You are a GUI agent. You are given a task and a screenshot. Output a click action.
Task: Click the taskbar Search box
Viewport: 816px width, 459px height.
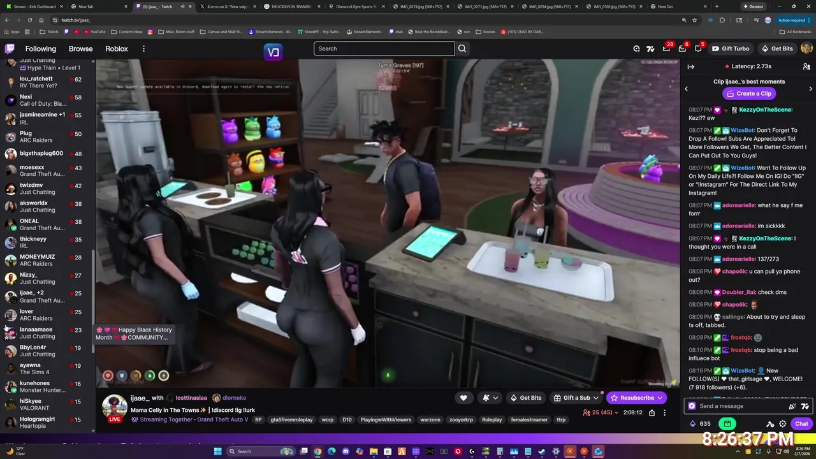(x=259, y=451)
